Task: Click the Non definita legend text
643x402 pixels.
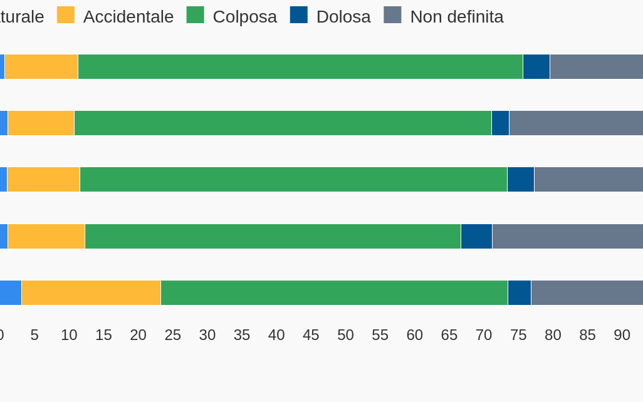Action: coord(456,17)
